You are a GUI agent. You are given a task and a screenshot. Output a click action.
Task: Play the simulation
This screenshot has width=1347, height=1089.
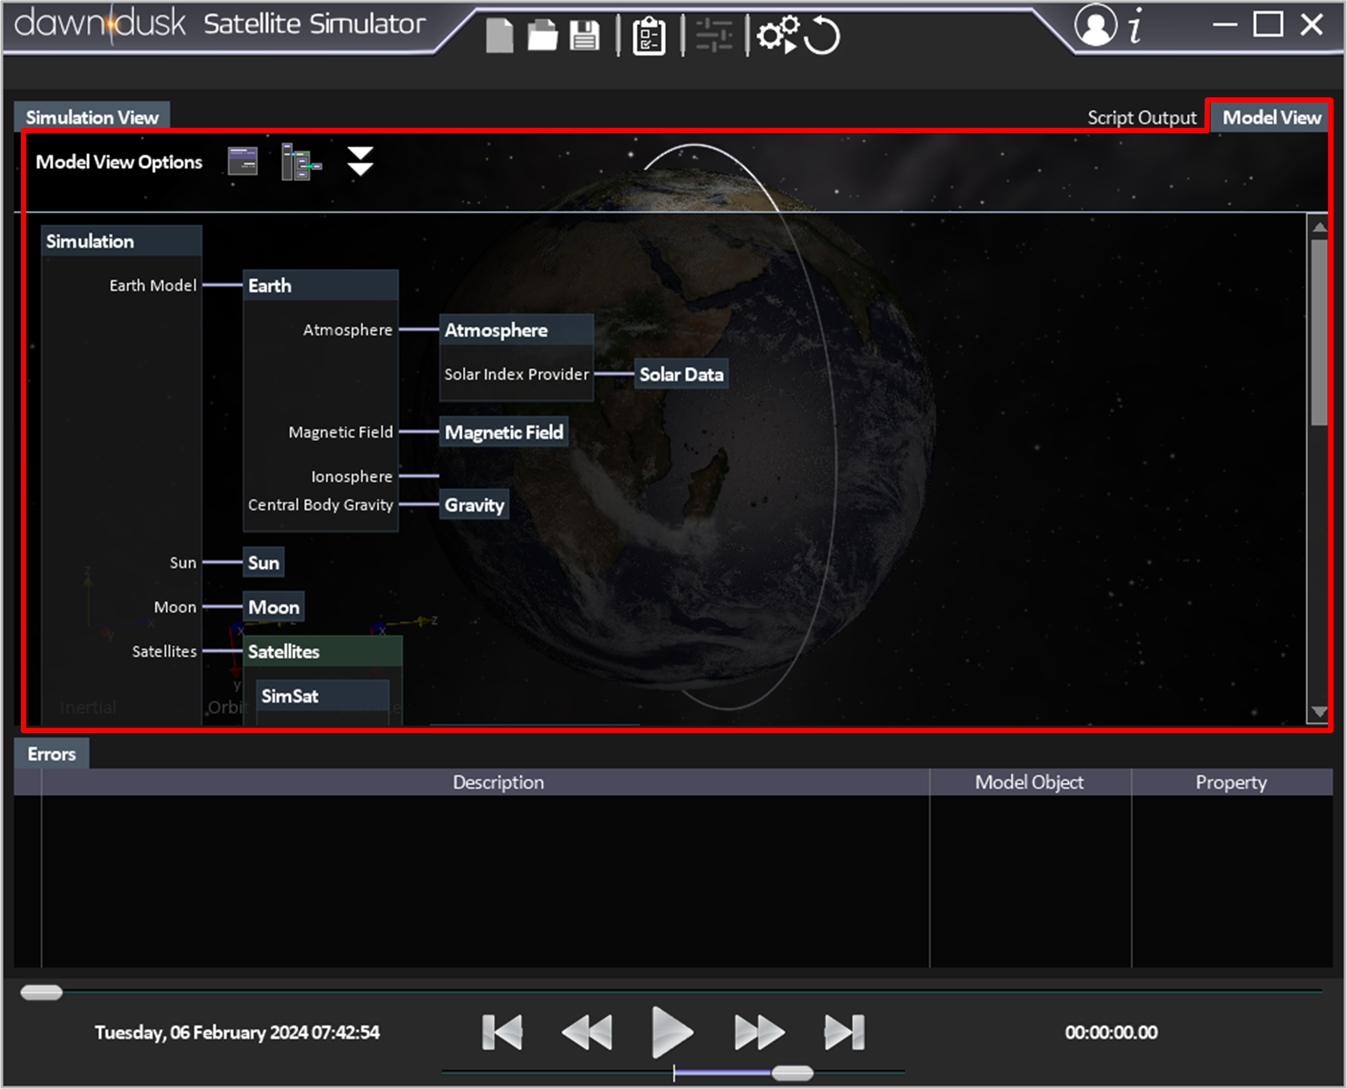pyautogui.click(x=672, y=1032)
